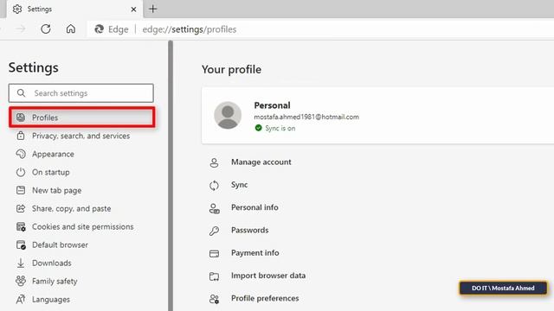Image resolution: width=554 pixels, height=311 pixels.
Task: Open Appearance settings
Action: click(53, 154)
